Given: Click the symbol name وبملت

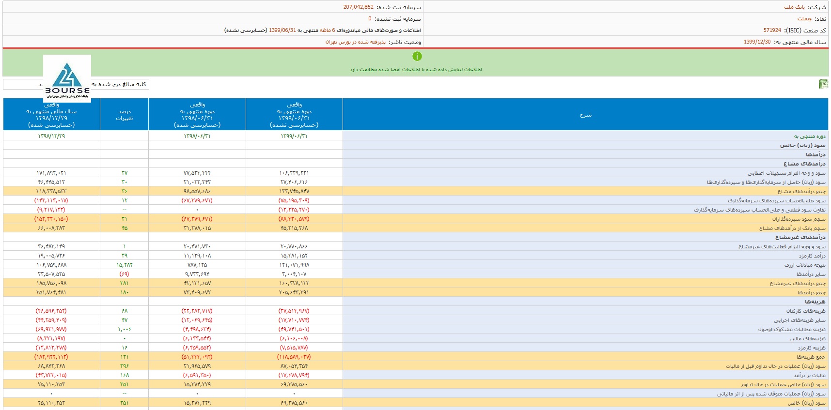Looking at the screenshot, I should tap(804, 18).
